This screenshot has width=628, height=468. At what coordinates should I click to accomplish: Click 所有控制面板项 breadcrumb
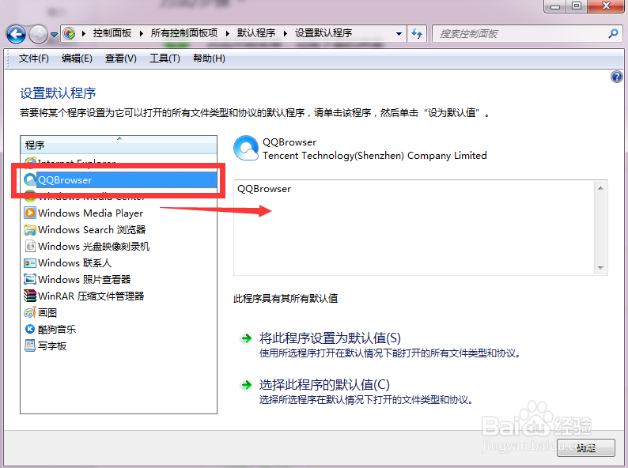184,33
